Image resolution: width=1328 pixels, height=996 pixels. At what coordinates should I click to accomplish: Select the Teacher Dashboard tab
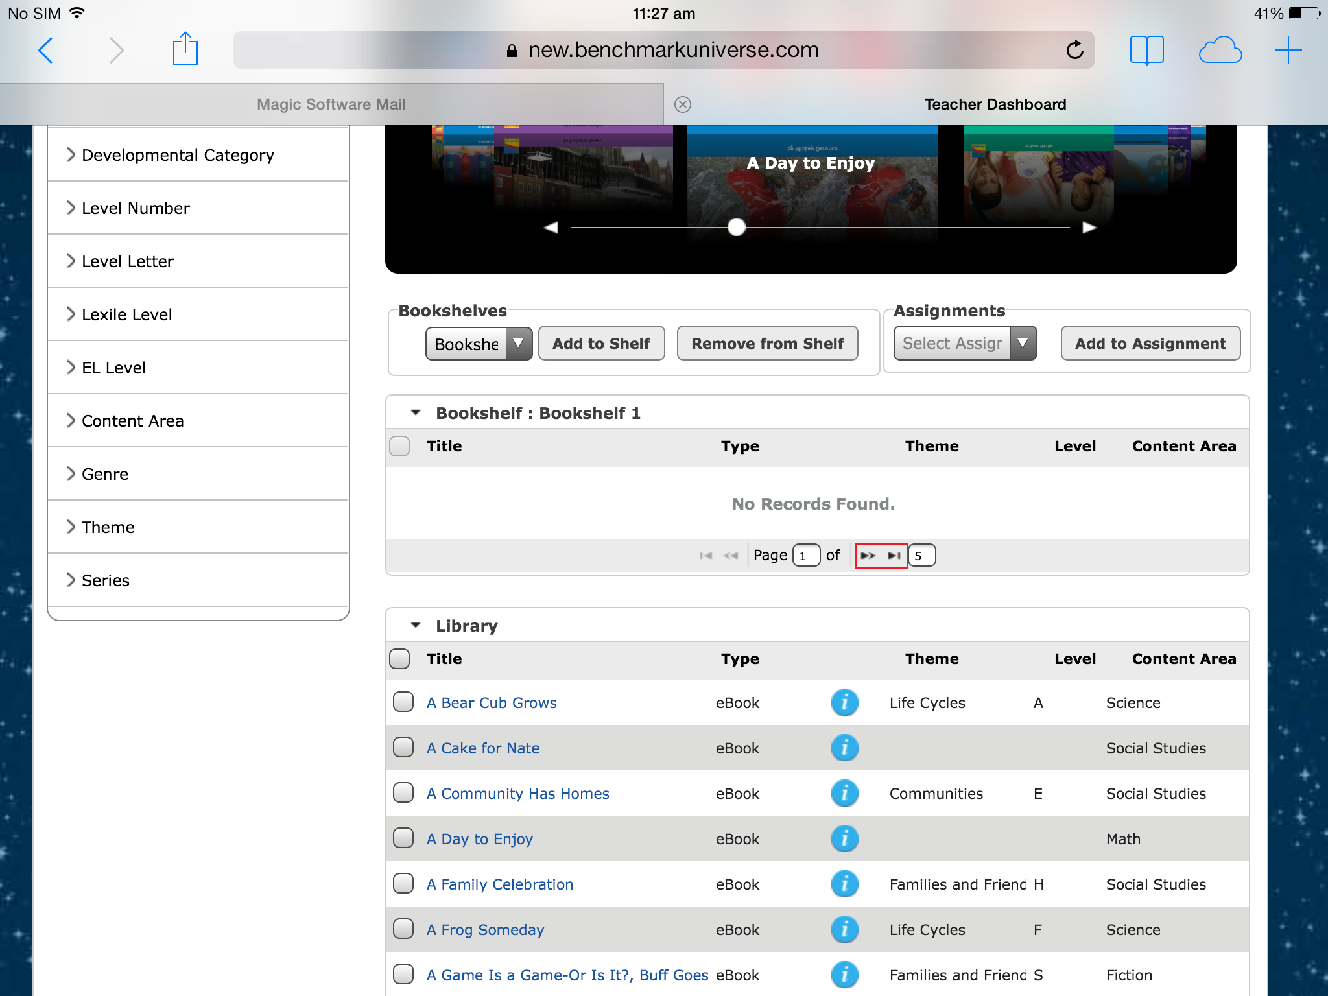pyautogui.click(x=995, y=104)
